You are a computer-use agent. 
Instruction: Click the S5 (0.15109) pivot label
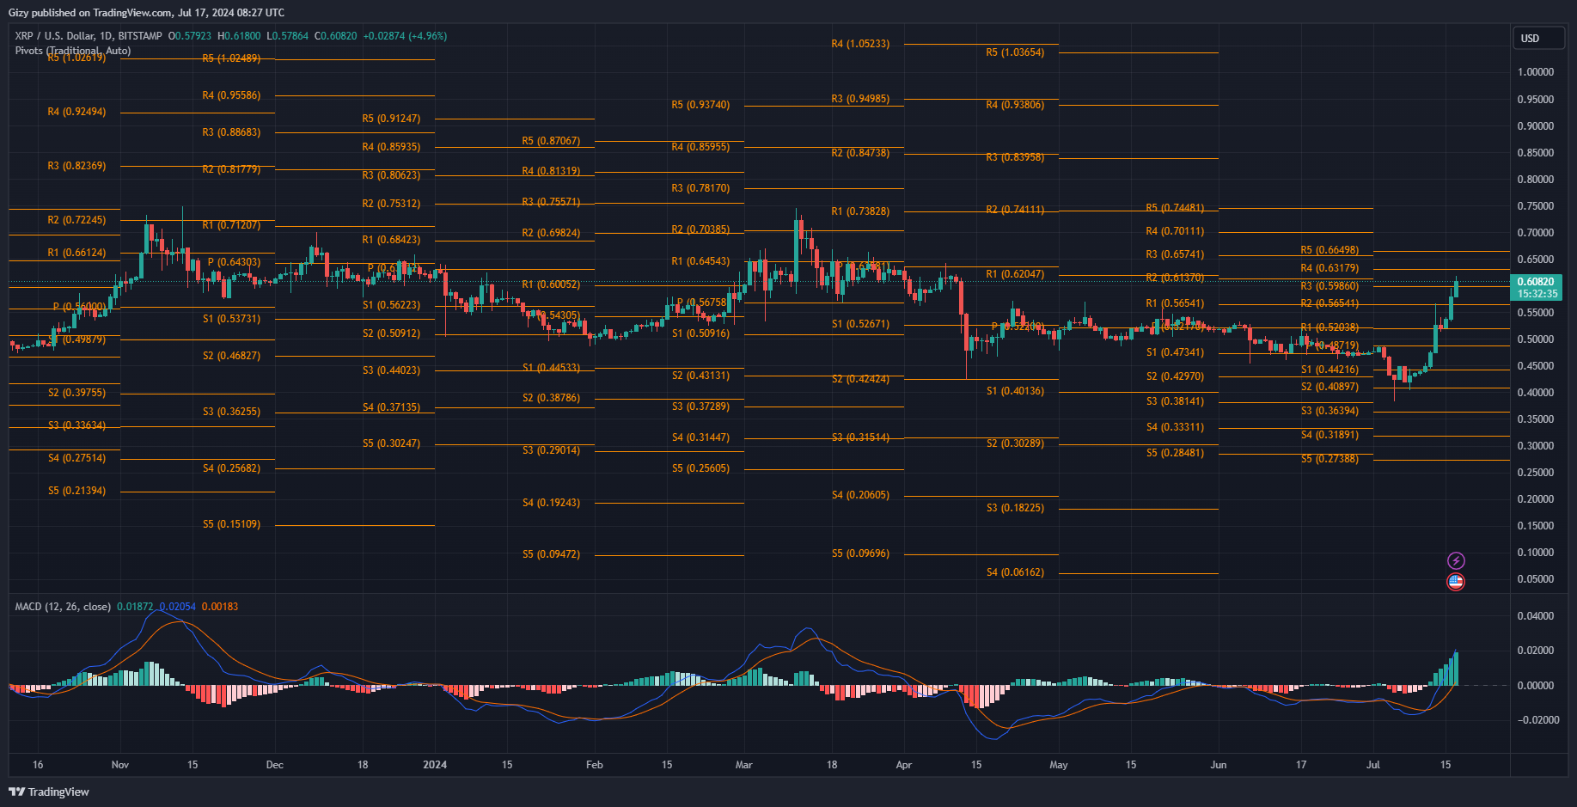(231, 524)
